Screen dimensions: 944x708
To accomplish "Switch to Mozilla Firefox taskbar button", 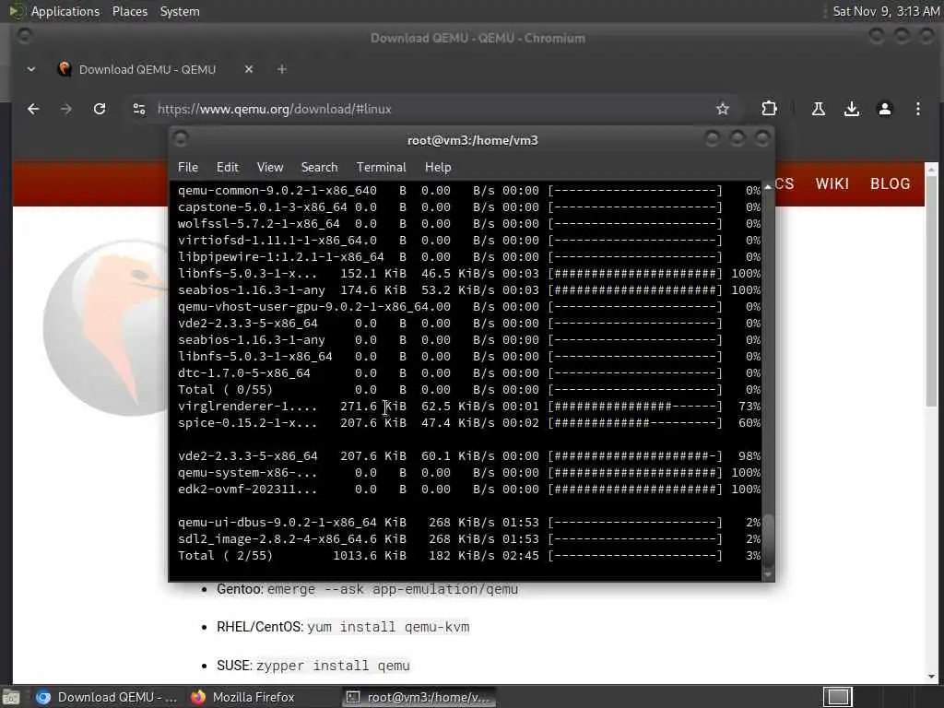I will tap(243, 697).
